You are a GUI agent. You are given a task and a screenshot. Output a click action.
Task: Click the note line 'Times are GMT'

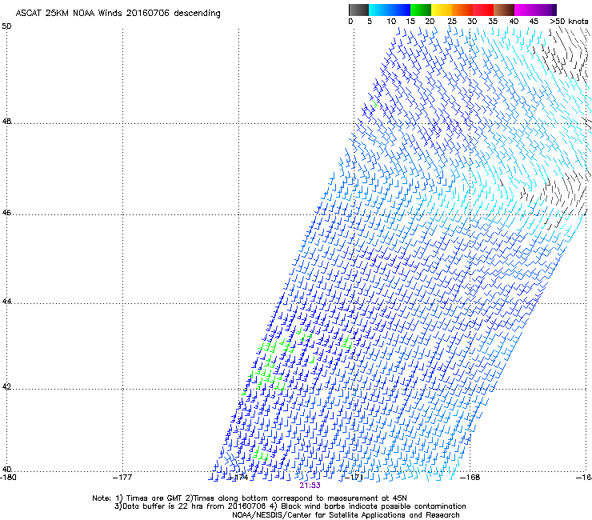tap(153, 498)
